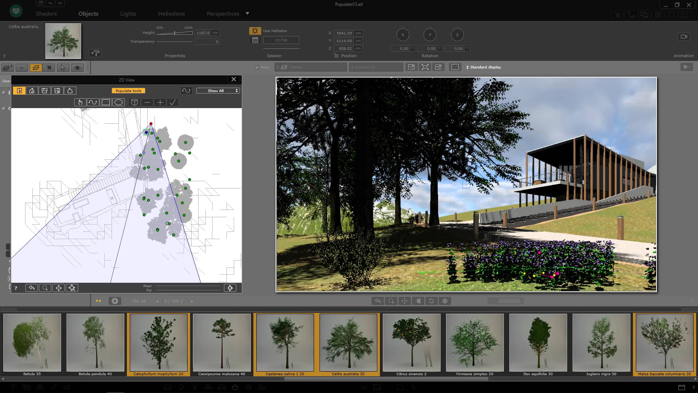698x393 pixels.
Task: Select the rectangle selection tool in 2D View
Action: [x=105, y=102]
